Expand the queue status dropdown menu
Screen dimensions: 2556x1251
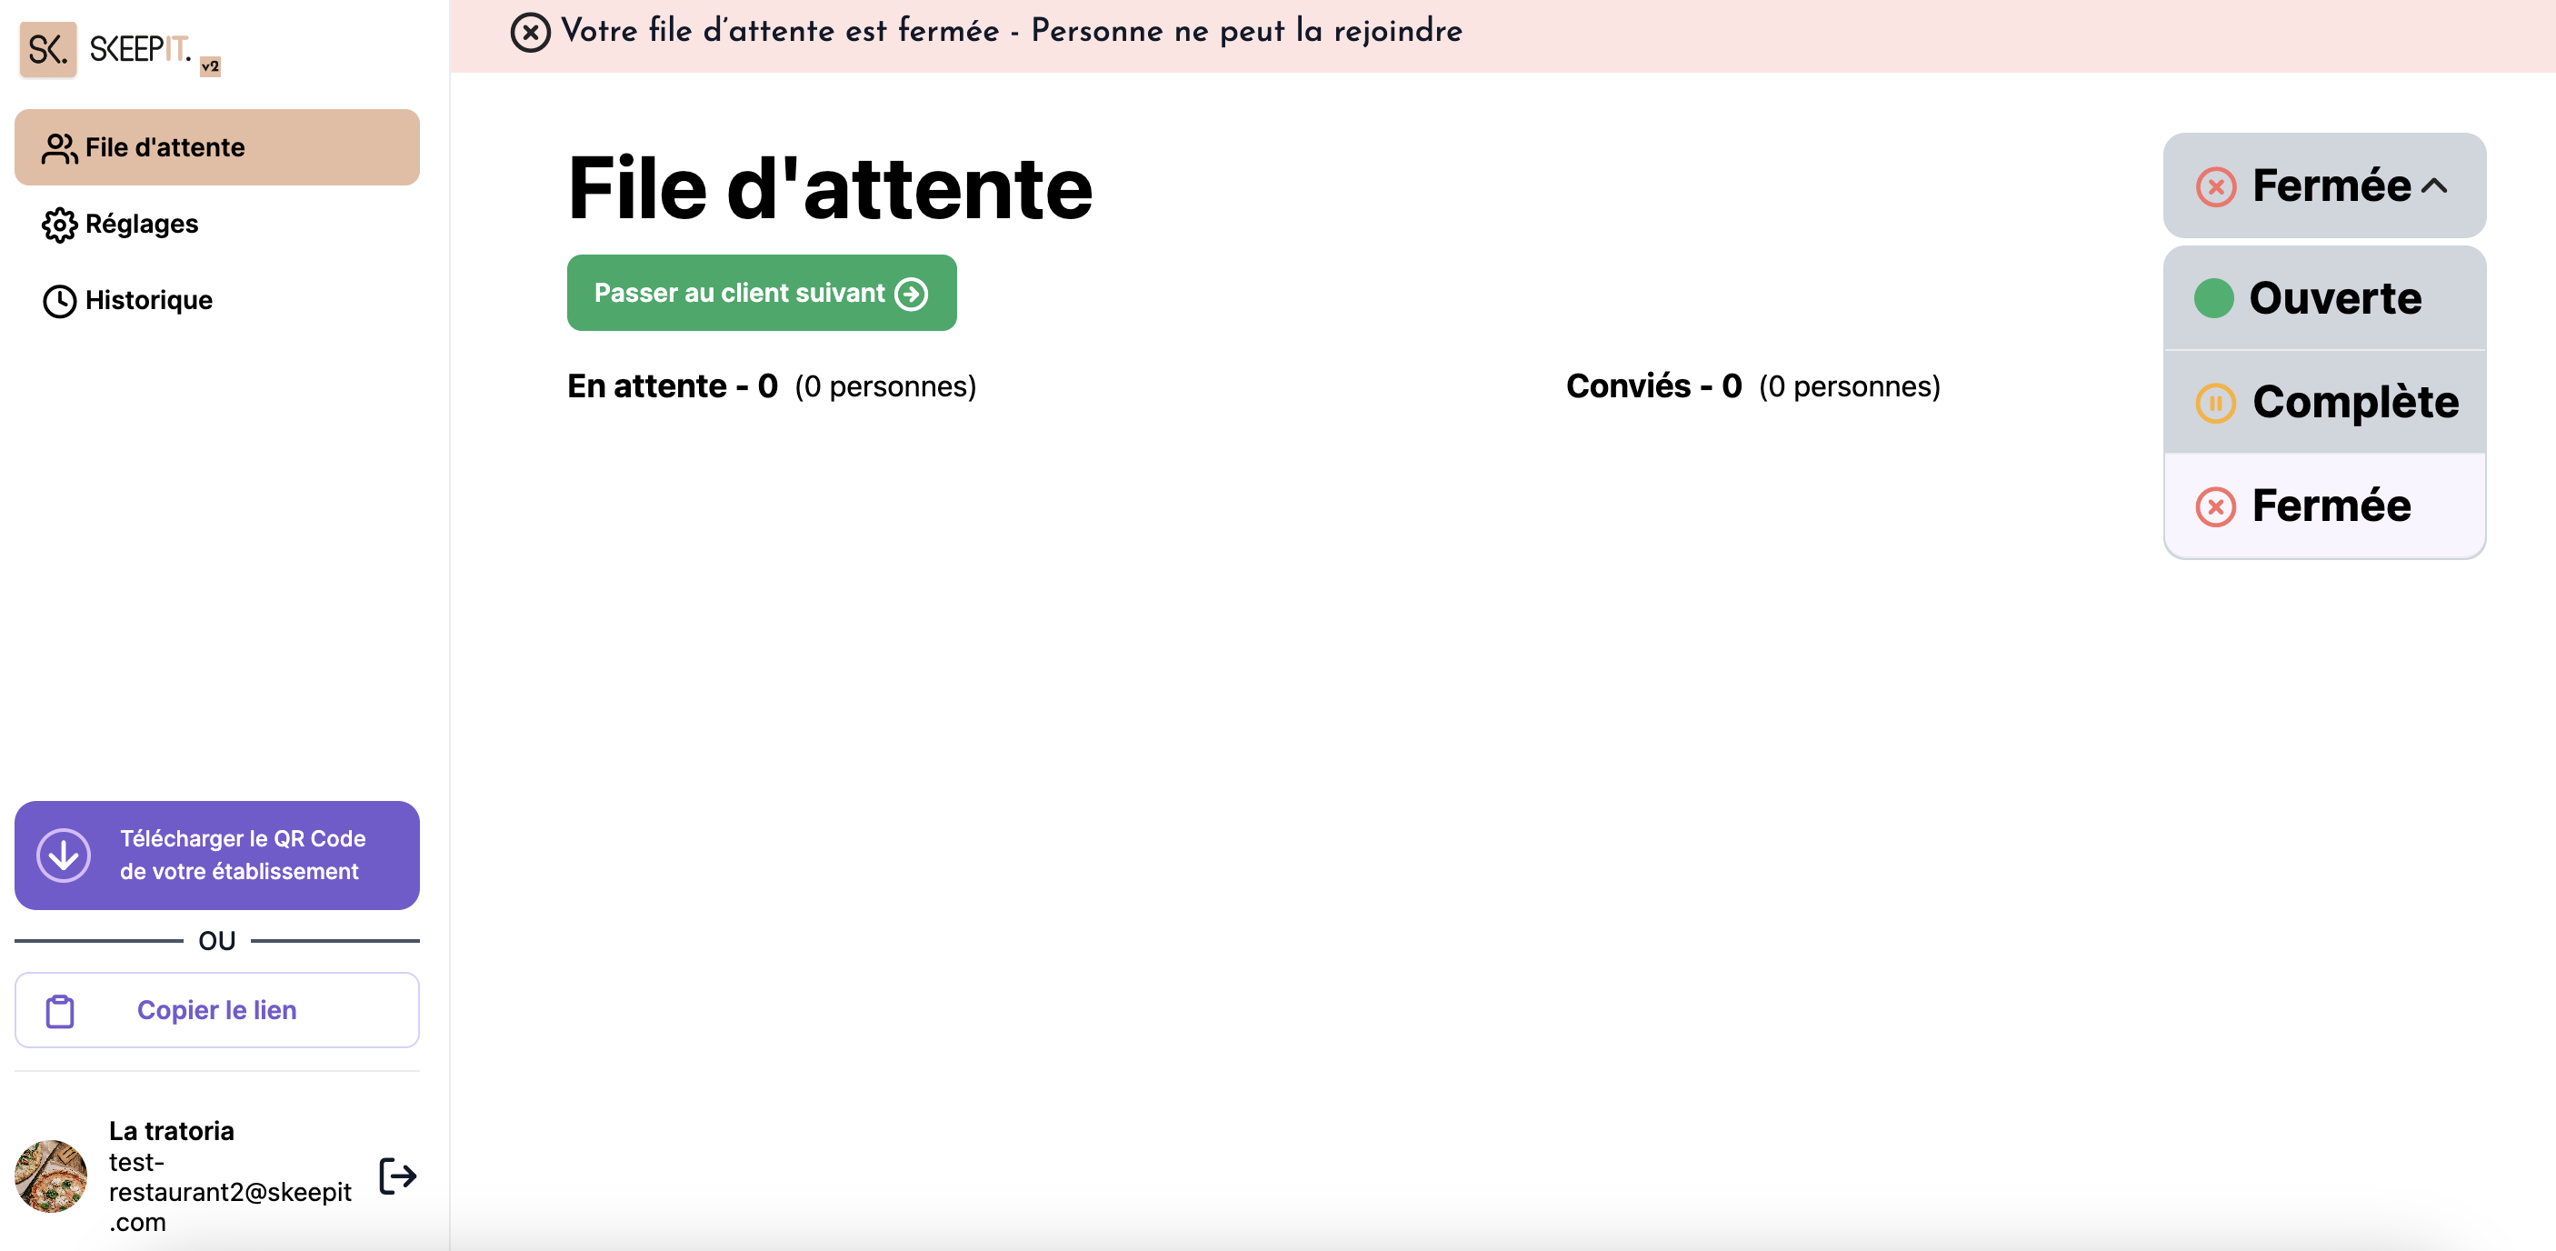(x=2324, y=185)
